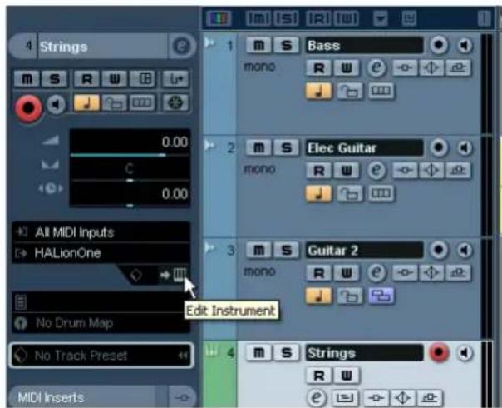
Task: Open edit channel settings for Strings in inspector
Action: (181, 47)
